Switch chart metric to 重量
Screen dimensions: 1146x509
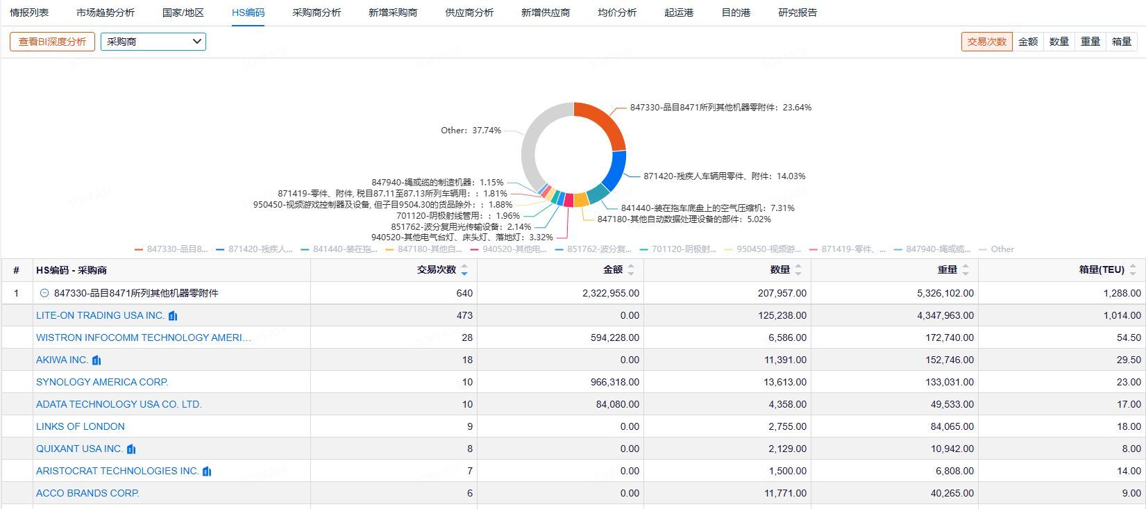pos(1090,42)
